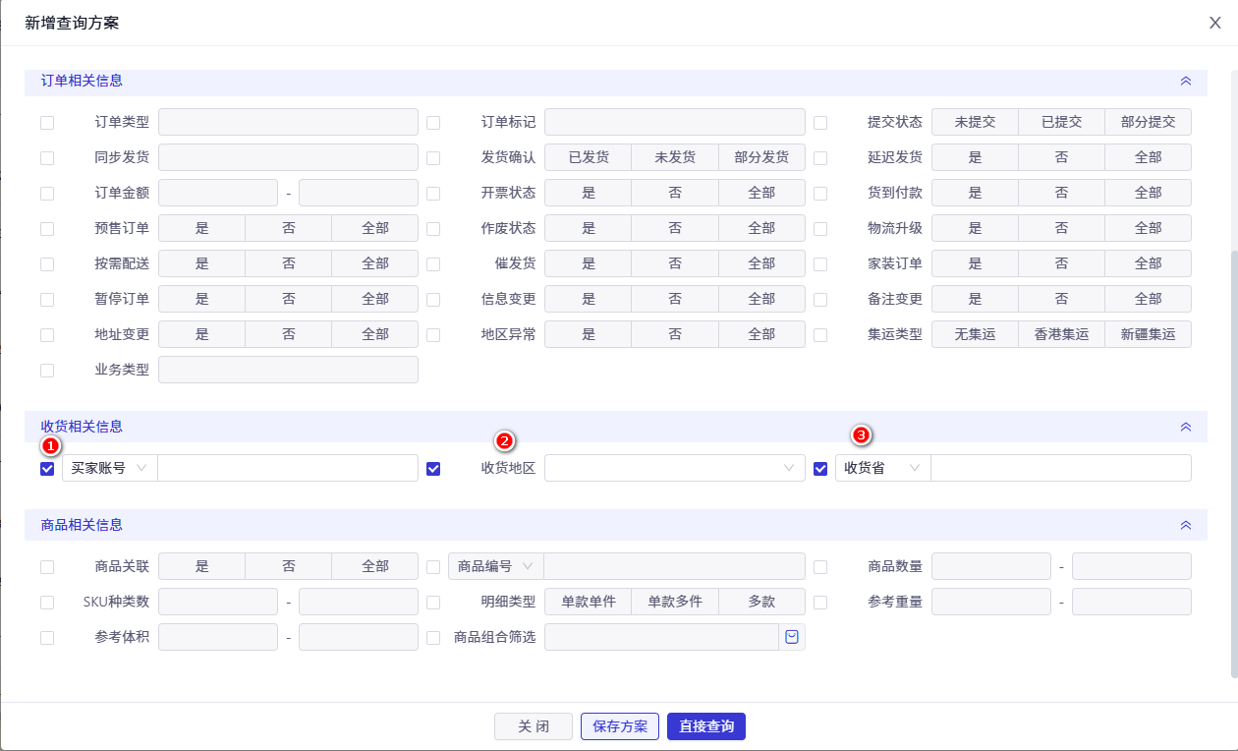The height and width of the screenshot is (751, 1238).
Task: Collapse the 收货相关信息 section
Action: 1186,427
